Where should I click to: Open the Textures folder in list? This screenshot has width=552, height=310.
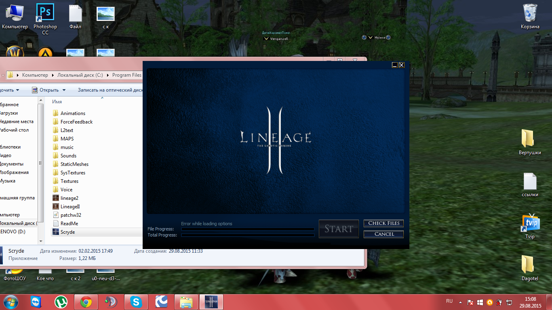69,181
